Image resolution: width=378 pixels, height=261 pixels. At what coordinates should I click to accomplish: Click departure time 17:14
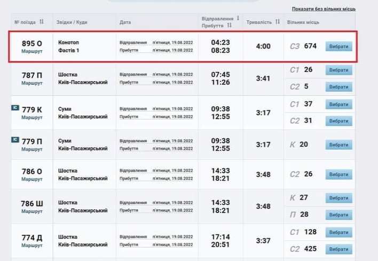coord(220,237)
